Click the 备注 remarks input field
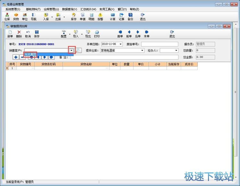 click(124, 57)
